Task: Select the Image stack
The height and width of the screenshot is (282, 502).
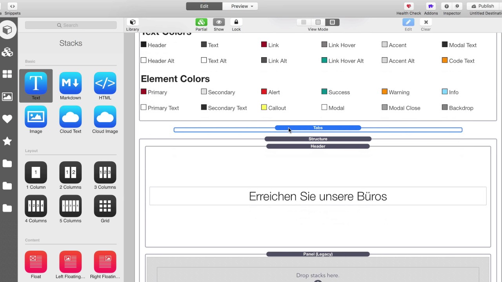Action: 36,119
